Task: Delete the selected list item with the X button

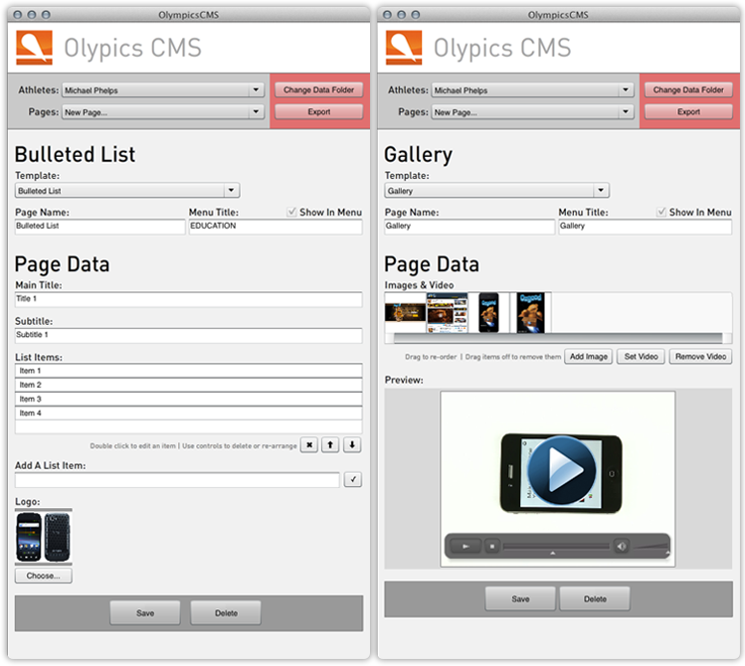Action: click(x=309, y=445)
